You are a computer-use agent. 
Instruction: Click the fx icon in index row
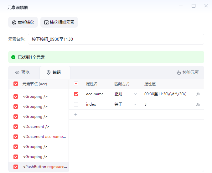[x=198, y=104]
